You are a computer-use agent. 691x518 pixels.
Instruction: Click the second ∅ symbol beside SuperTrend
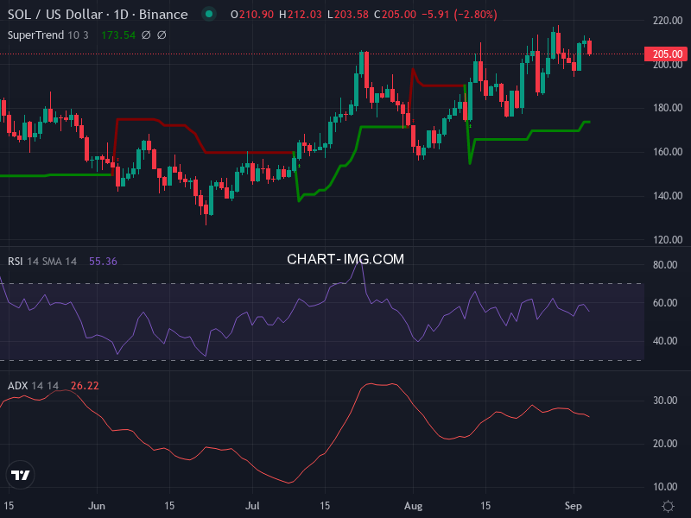162,35
